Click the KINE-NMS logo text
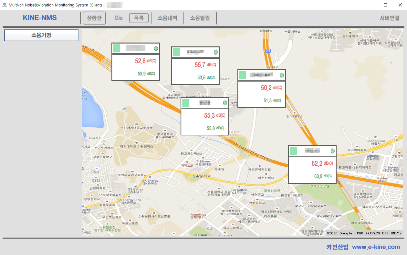Viewport: 407px width, 255px height. pyautogui.click(x=40, y=18)
